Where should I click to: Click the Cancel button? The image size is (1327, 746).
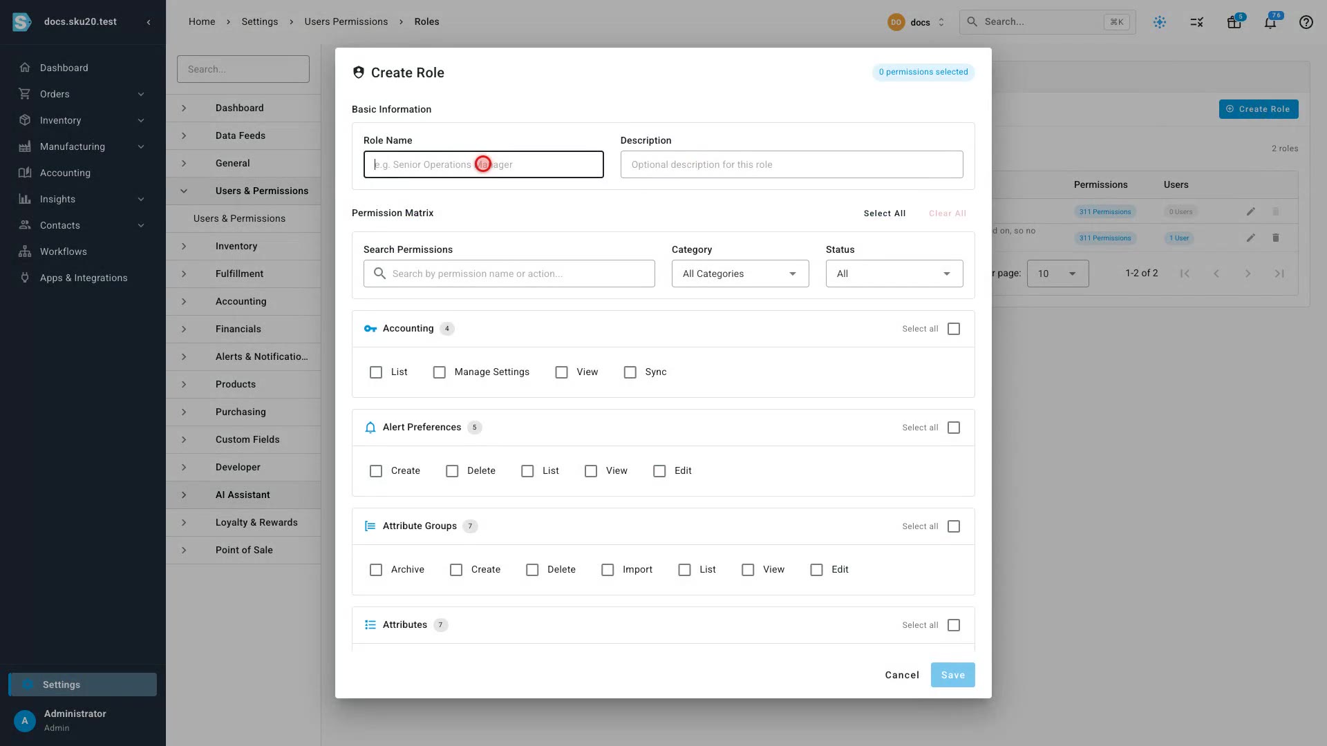(x=902, y=676)
